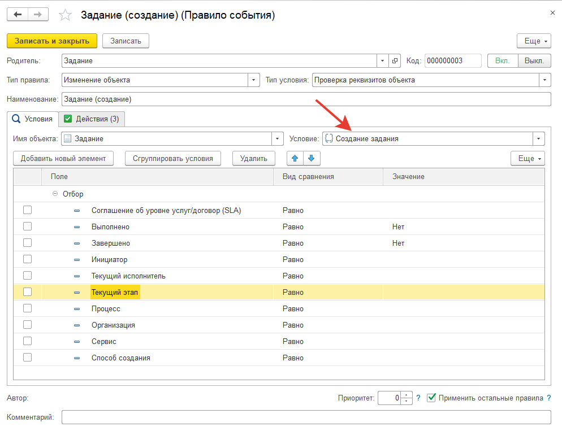This screenshot has height=431, width=562.
Task: Click Сгруппировать условия
Action: 173,158
